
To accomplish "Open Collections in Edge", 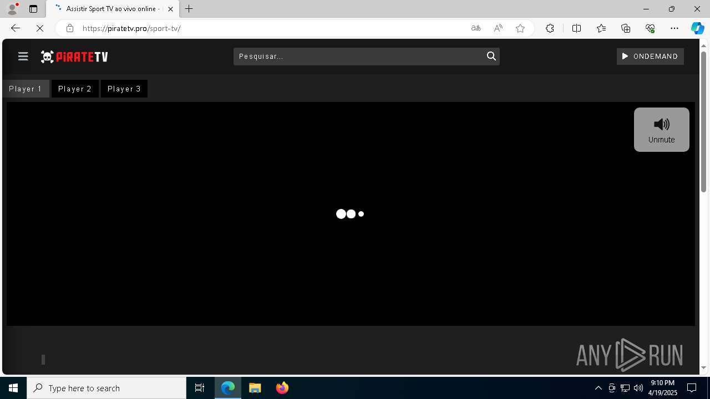I will click(x=626, y=28).
